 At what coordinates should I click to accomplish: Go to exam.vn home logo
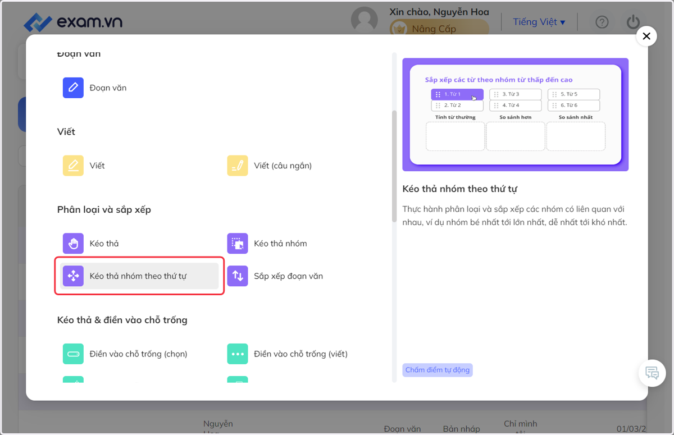73,22
